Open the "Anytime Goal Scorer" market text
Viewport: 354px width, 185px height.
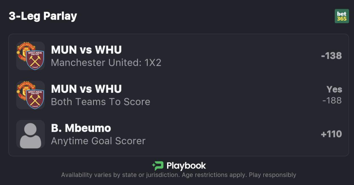98,141
